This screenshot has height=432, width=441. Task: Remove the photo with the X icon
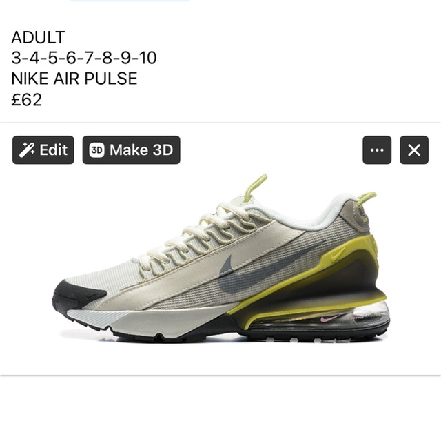[414, 150]
